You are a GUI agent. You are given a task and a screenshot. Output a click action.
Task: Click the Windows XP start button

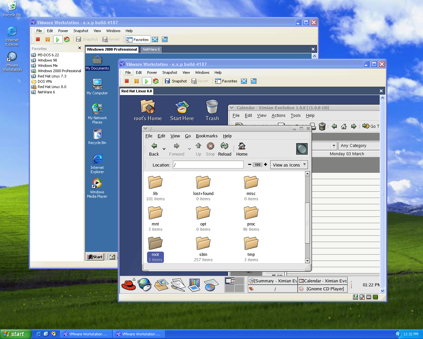tap(15, 334)
